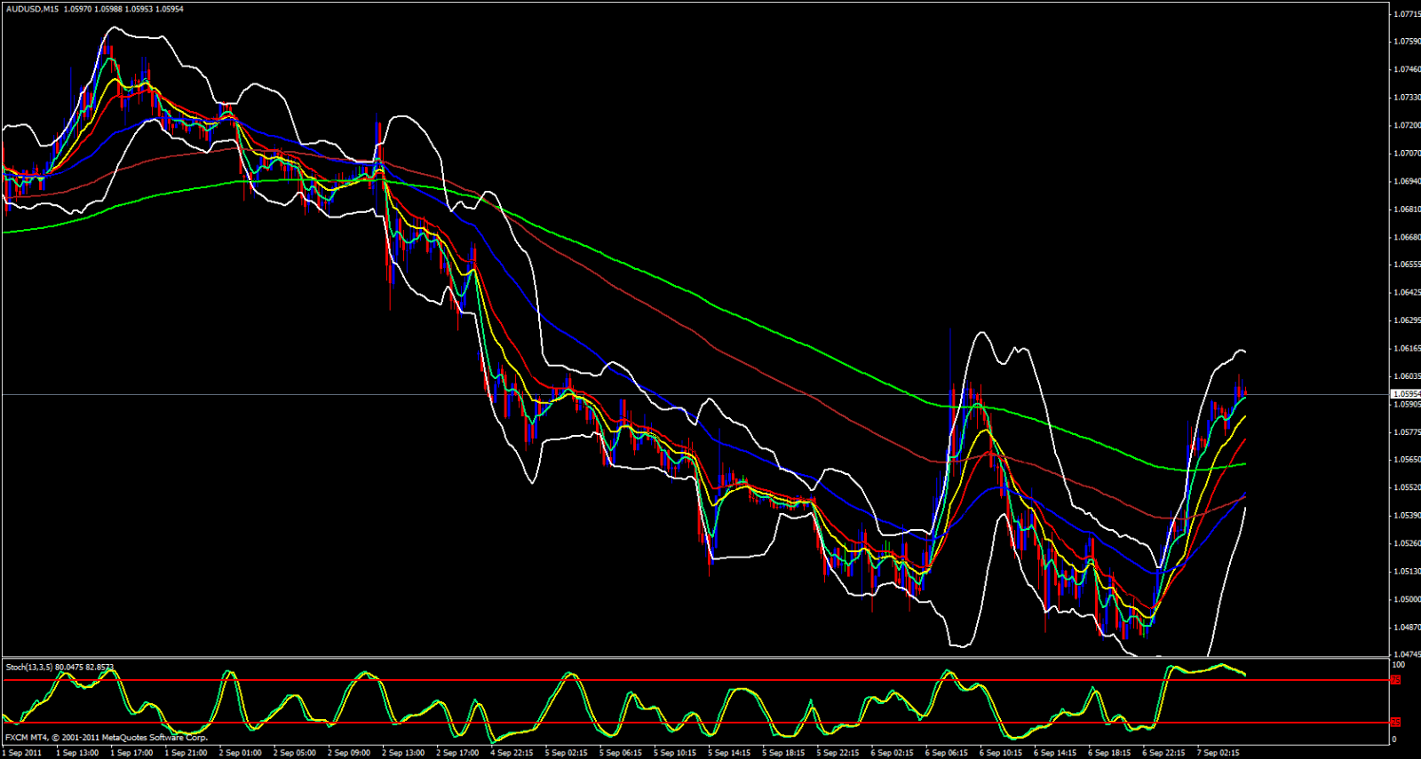1421x759 pixels.
Task: Click the stochastic scale 0 label
Action: tap(1393, 739)
